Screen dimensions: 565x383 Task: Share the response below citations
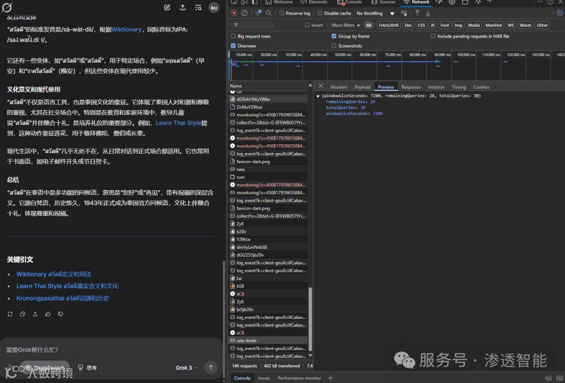[x=36, y=314]
